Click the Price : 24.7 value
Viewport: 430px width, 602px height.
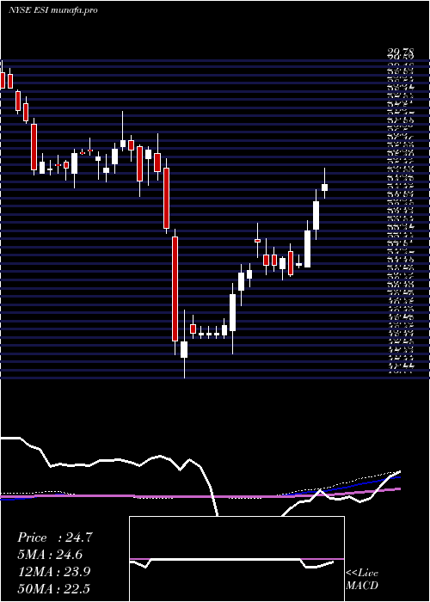coord(54,537)
